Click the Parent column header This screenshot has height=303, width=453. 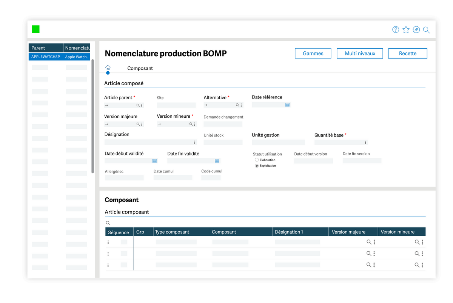click(46, 48)
